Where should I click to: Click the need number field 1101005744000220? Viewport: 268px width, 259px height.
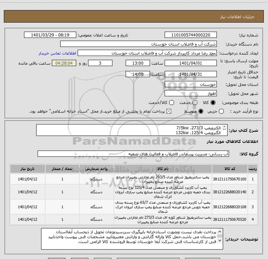click(191, 35)
